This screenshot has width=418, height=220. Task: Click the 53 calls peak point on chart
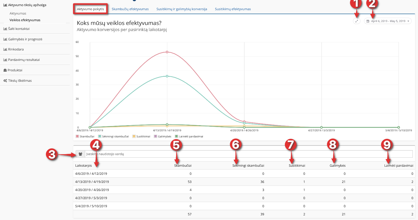(167, 52)
